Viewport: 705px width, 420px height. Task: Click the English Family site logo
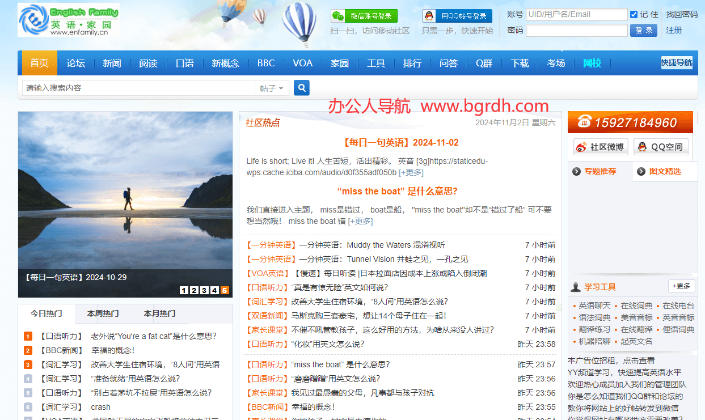[69, 20]
